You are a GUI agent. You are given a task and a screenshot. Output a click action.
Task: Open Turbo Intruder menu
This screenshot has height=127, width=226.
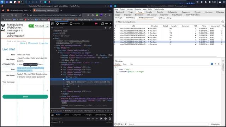(x=159, y=9)
